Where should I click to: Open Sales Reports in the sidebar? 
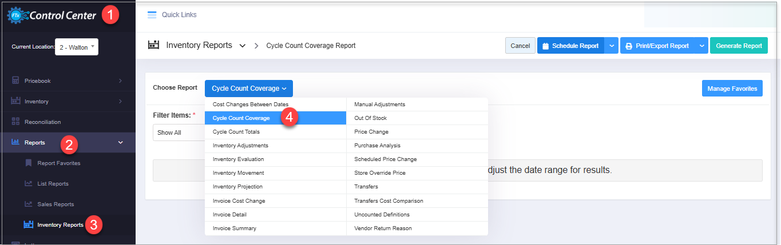pos(55,204)
